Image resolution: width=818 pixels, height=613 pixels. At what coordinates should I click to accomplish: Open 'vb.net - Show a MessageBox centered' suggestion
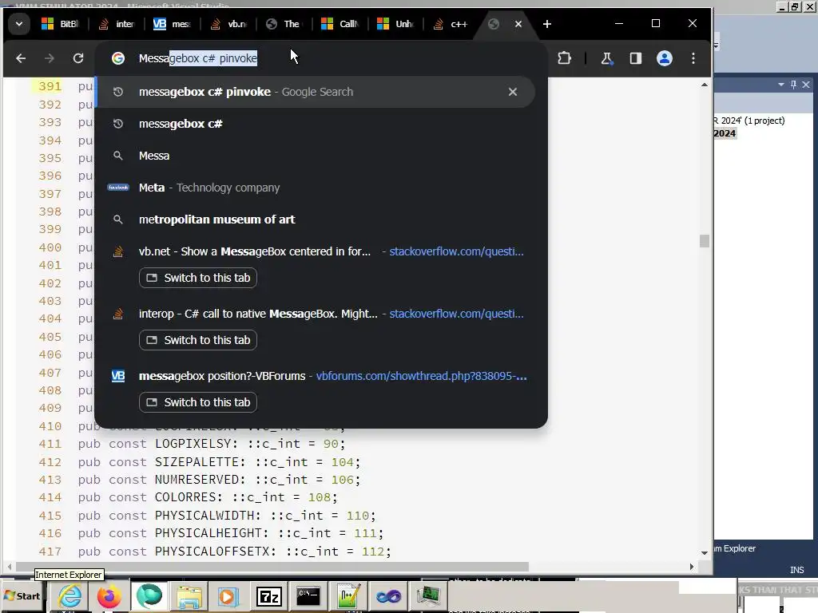coord(316,251)
